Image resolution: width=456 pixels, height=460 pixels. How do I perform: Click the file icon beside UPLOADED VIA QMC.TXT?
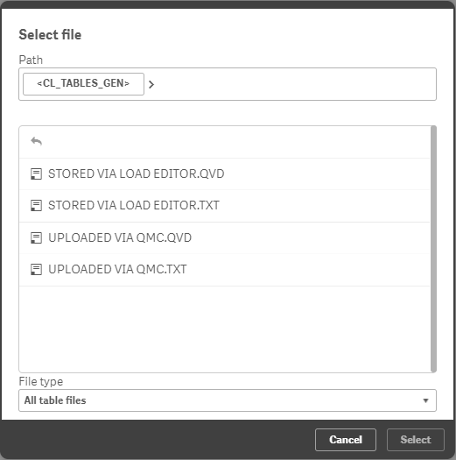pos(37,269)
